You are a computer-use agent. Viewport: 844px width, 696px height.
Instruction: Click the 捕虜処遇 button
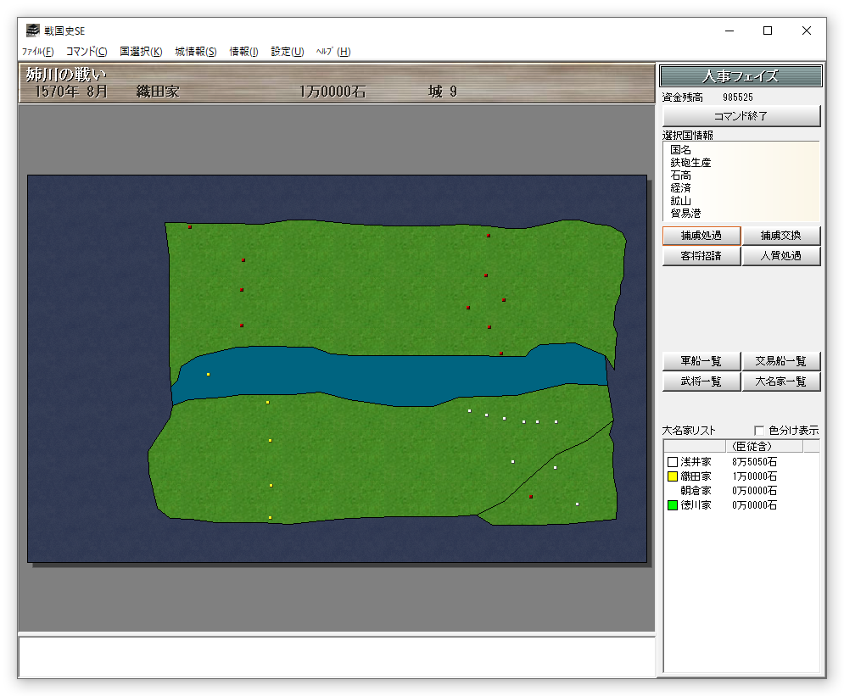(701, 236)
